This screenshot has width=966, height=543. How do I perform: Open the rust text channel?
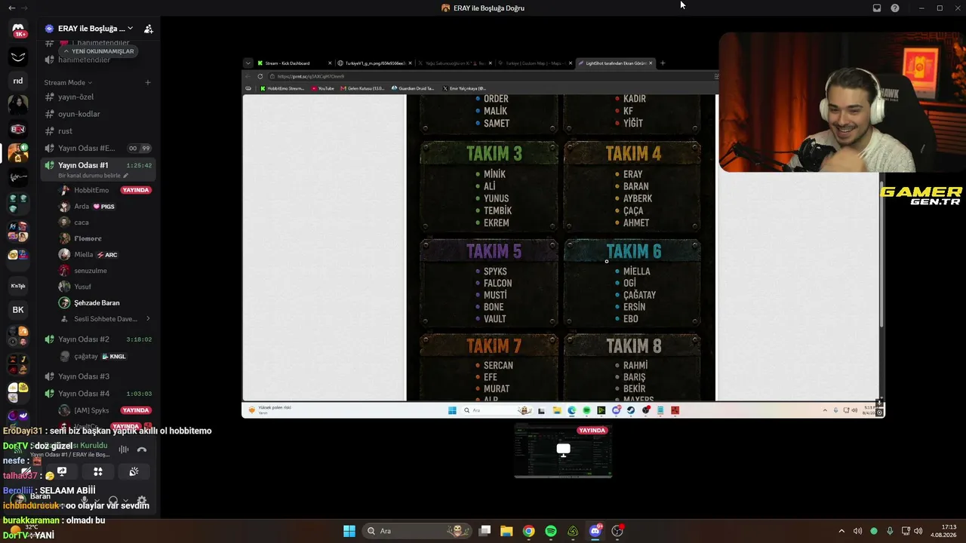click(x=98, y=131)
